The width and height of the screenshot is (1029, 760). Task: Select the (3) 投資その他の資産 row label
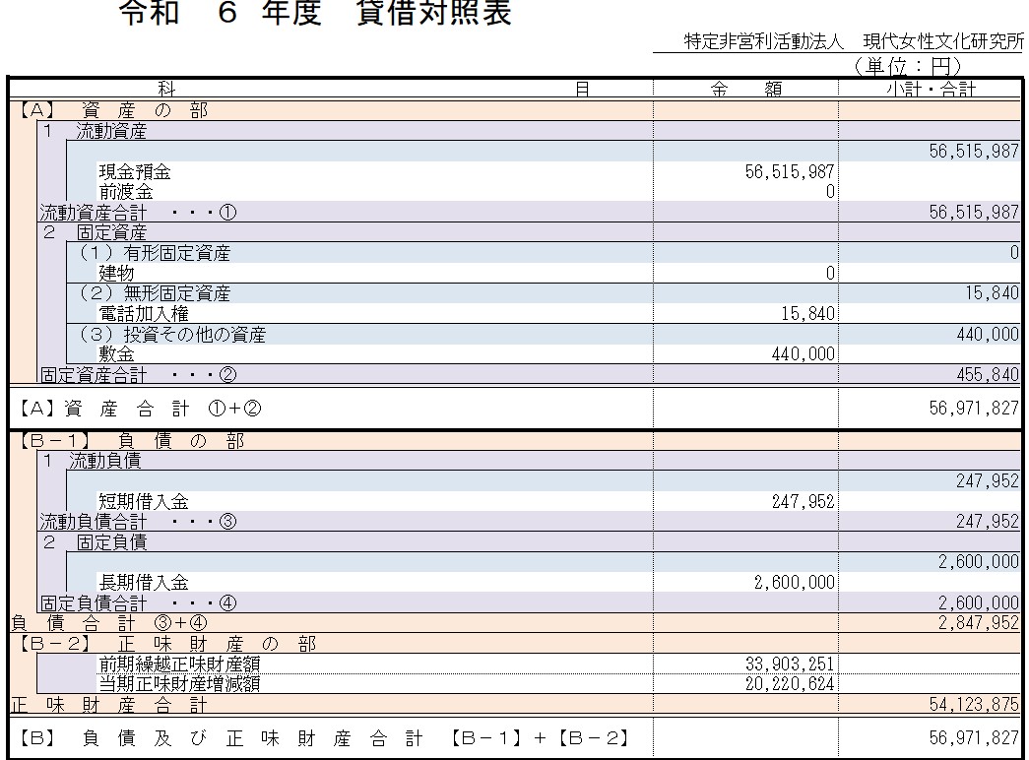tap(172, 335)
